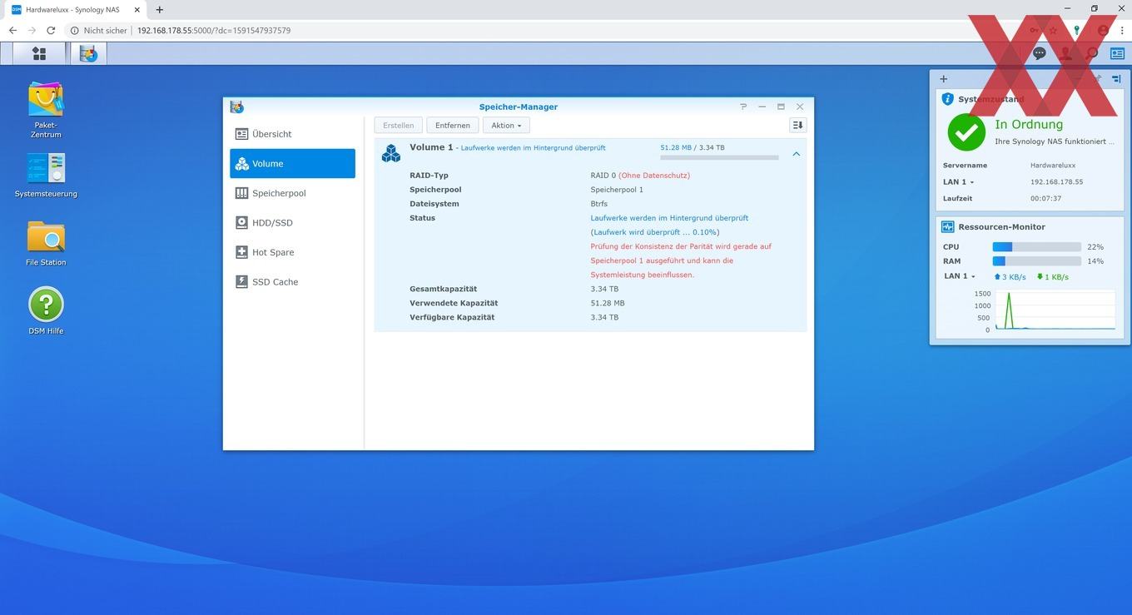Click the CPU 22% value
The image size is (1132, 615).
click(1095, 247)
